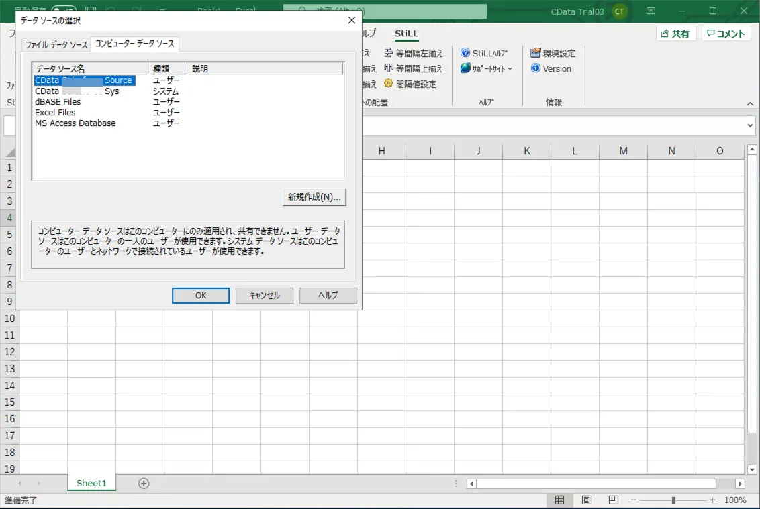
Task: Increase zoom using the zoom slider
Action: (713, 499)
